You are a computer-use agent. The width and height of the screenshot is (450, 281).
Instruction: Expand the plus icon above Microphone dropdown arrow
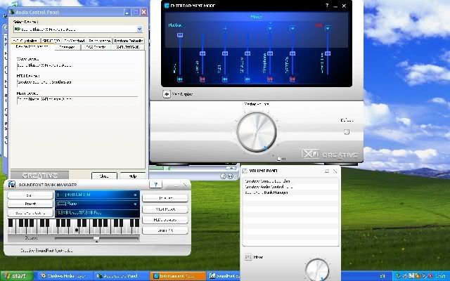[x=270, y=22]
